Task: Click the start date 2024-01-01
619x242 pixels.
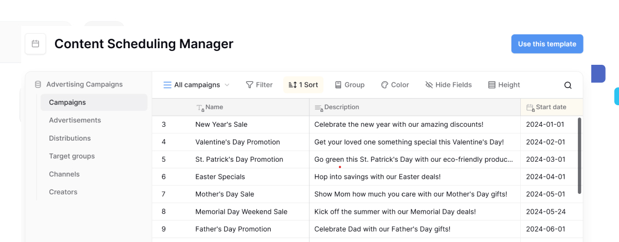Action: [x=546, y=125]
